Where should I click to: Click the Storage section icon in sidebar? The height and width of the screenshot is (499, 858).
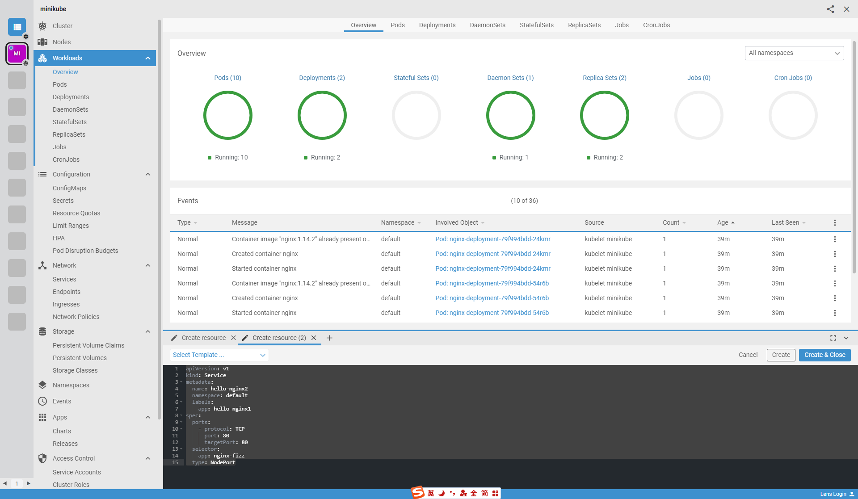(x=43, y=331)
